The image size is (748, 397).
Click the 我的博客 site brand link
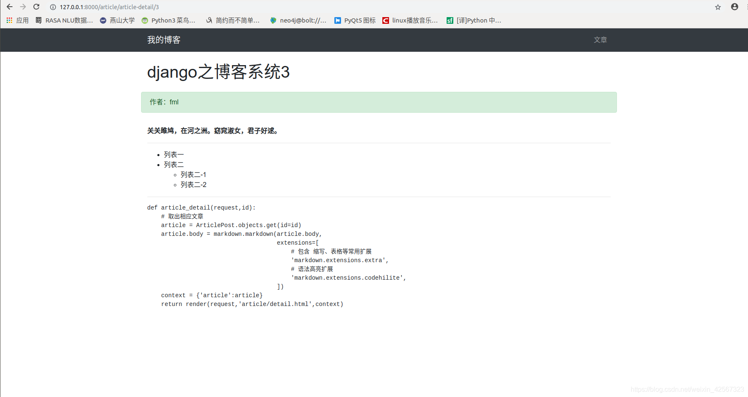[163, 40]
